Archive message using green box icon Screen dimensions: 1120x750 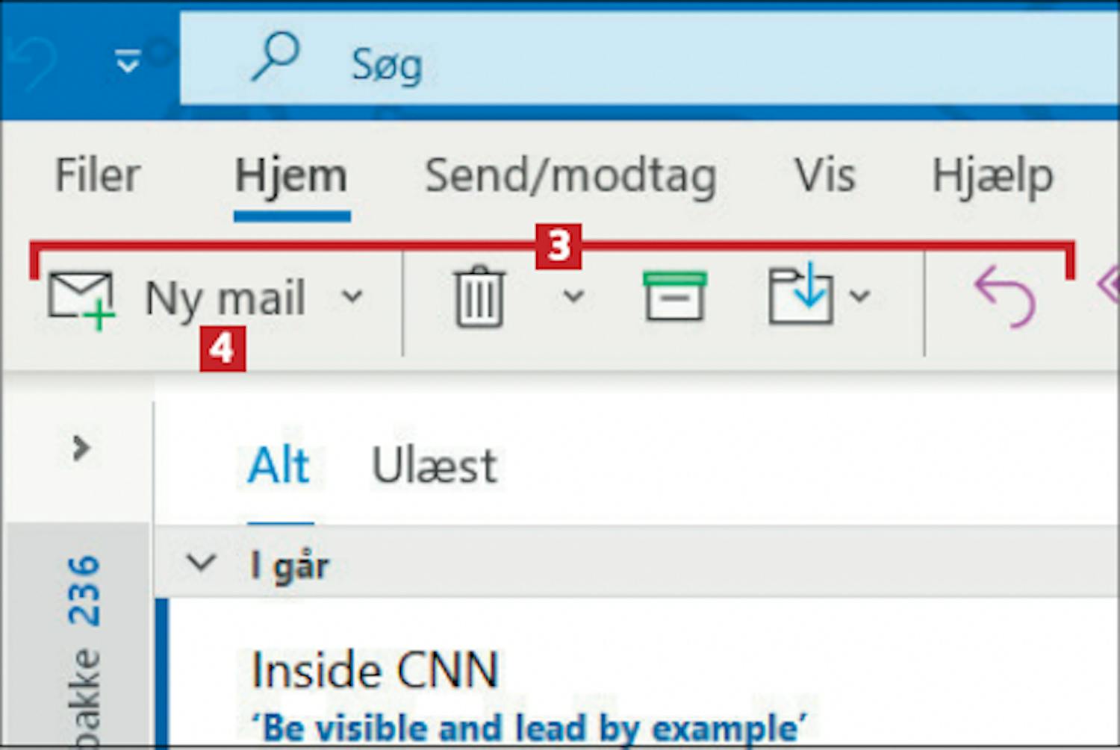coord(675,296)
